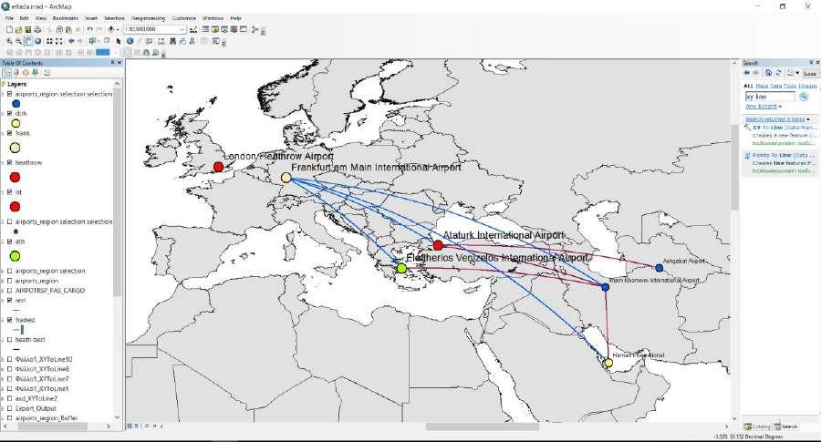
Task: Check the heath dest layer checkbox
Action: coord(9,340)
